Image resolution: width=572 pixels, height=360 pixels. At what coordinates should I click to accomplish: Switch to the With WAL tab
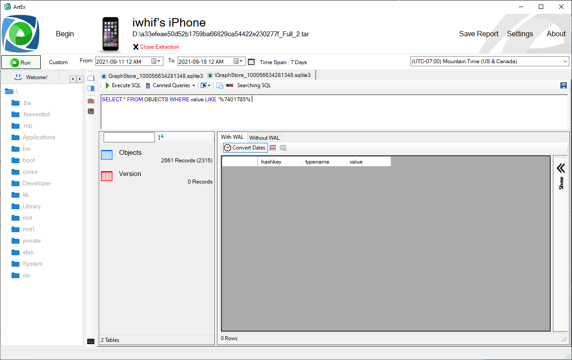(x=232, y=137)
